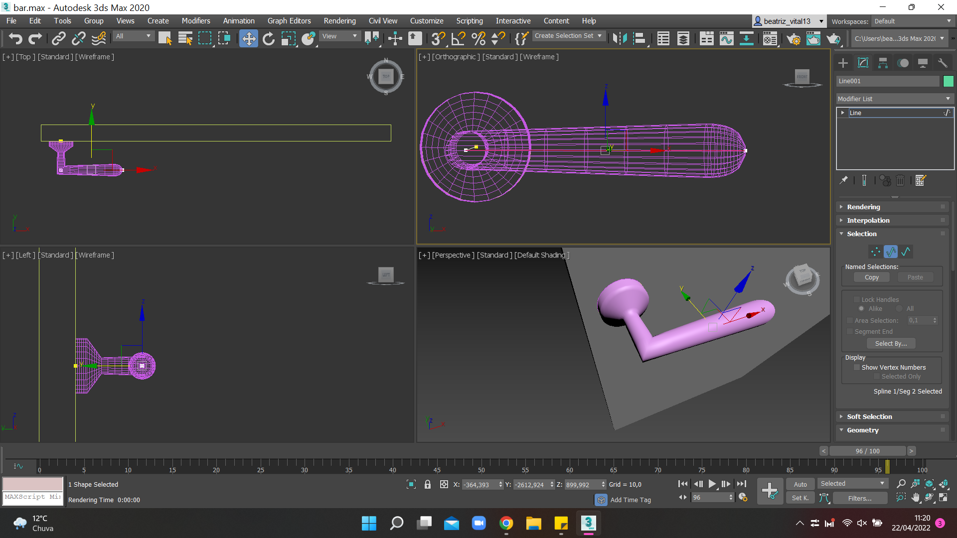This screenshot has height=538, width=957.
Task: Open Curve Editor icon
Action: pos(726,38)
